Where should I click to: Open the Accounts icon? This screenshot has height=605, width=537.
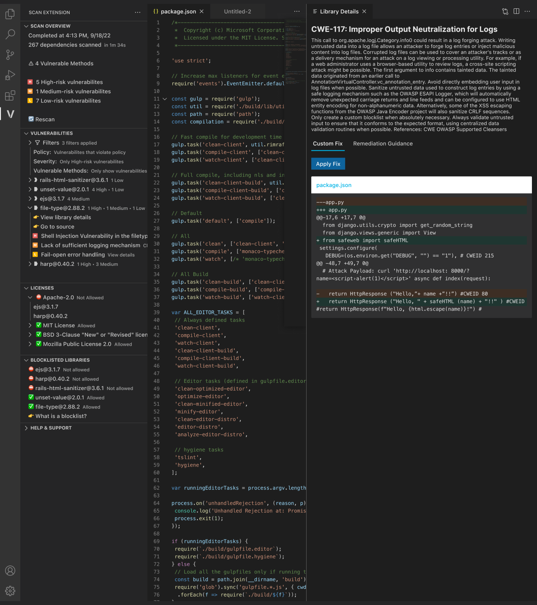(x=10, y=571)
